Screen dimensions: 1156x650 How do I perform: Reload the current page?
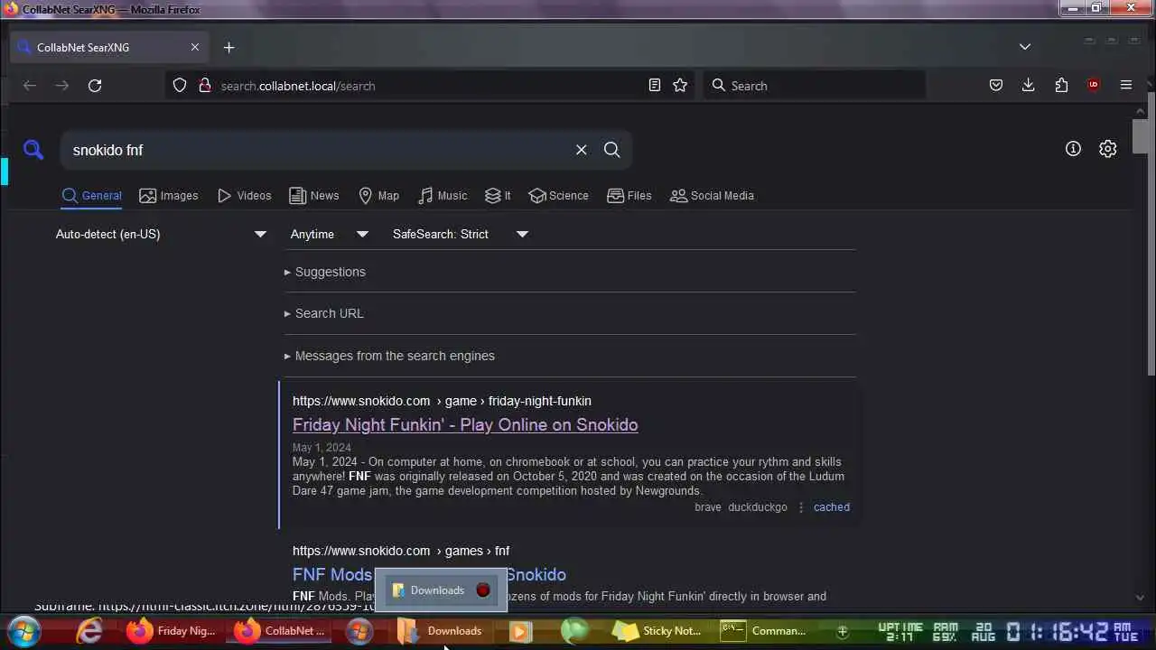pos(95,86)
